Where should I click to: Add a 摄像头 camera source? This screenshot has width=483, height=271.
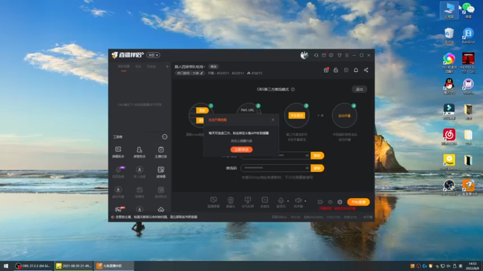[231, 202]
